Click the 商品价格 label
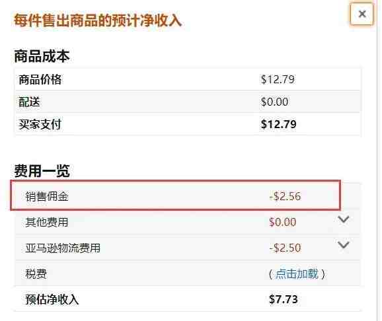Viewport: 382px width, 321px height. pyautogui.click(x=40, y=79)
